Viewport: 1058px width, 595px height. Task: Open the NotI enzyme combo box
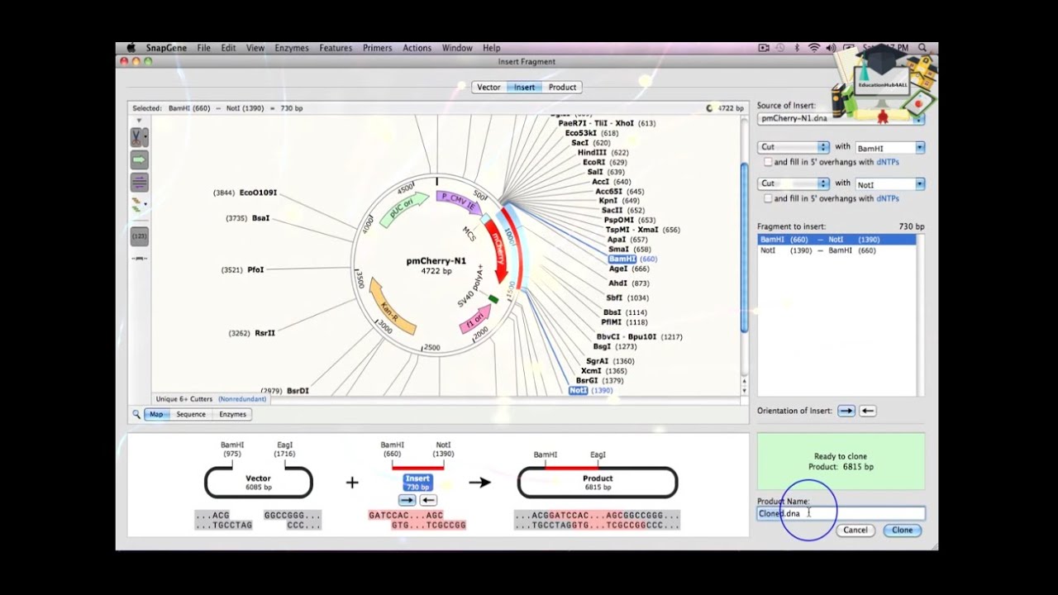click(889, 184)
